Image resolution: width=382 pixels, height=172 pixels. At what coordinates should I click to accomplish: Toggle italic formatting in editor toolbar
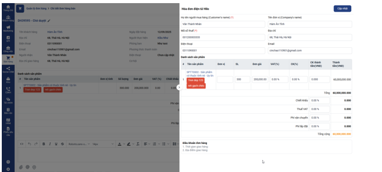(x=50, y=144)
